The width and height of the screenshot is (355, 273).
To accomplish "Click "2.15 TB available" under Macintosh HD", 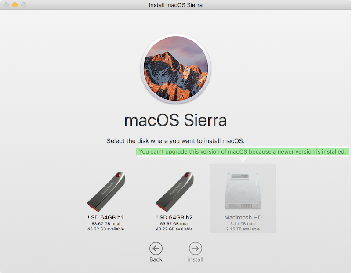I will point(243,229).
